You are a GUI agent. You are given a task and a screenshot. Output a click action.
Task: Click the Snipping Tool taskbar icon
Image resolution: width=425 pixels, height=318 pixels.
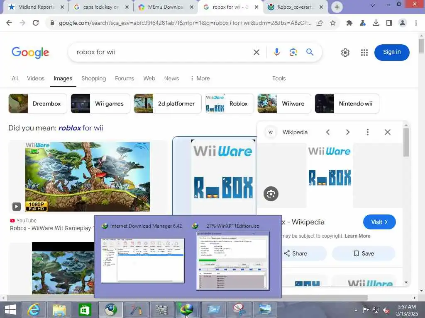click(239, 310)
